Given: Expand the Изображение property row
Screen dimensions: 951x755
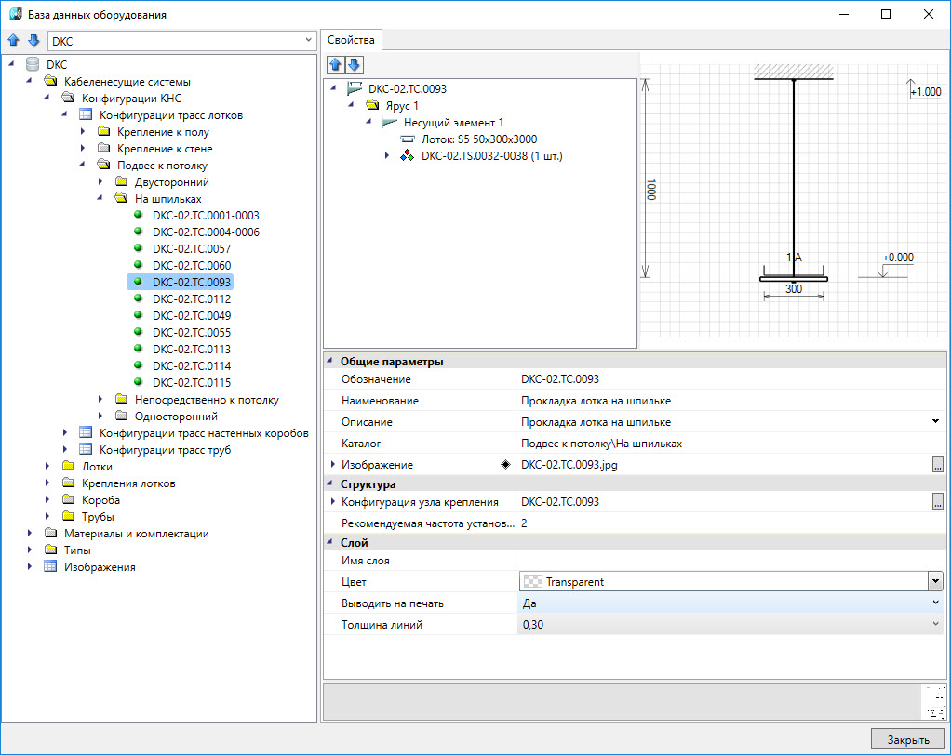Looking at the screenshot, I should 333,464.
